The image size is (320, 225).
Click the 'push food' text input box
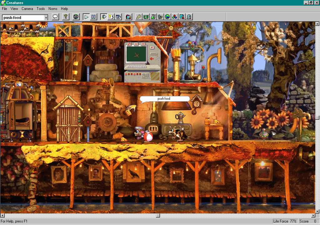23,18
